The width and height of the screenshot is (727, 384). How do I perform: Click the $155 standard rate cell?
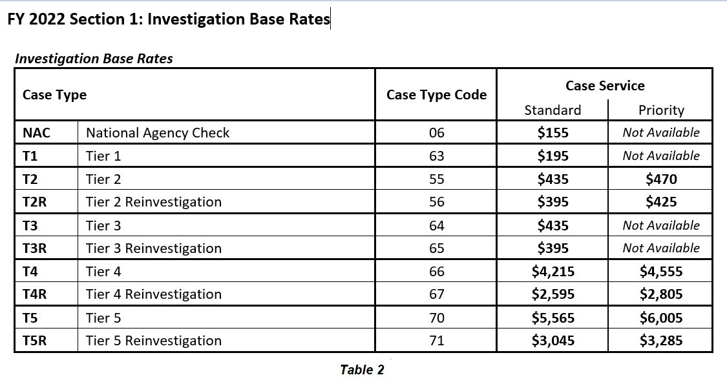[553, 133]
